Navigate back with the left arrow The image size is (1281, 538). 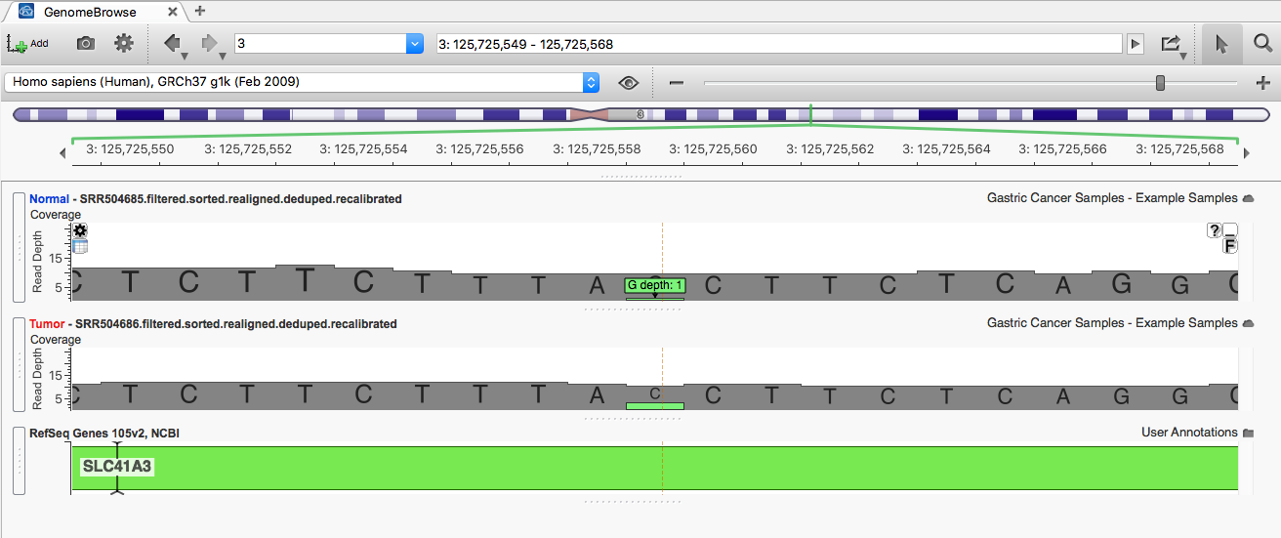tap(173, 43)
